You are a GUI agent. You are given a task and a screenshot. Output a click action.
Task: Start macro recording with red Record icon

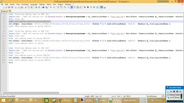point(85,7)
